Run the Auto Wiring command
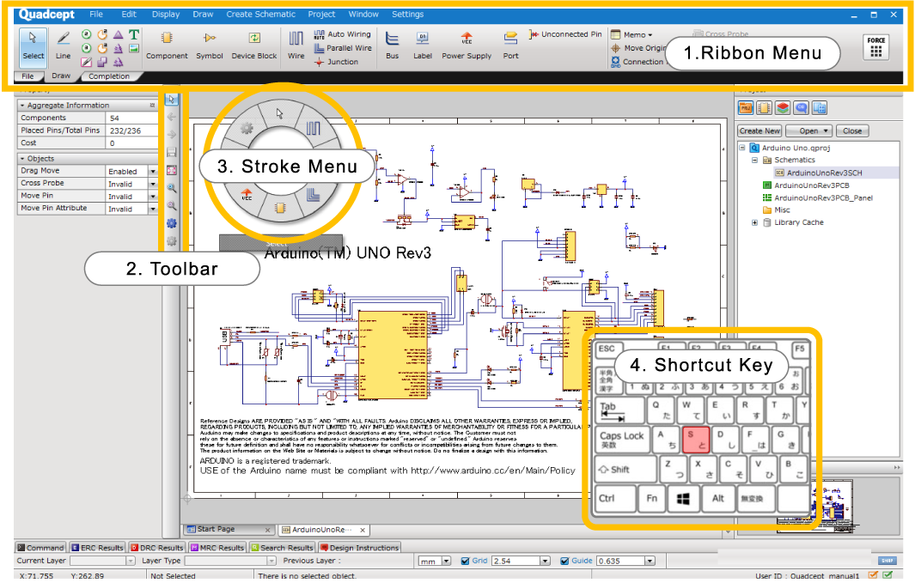Viewport: 915px width, 583px height. point(343,34)
